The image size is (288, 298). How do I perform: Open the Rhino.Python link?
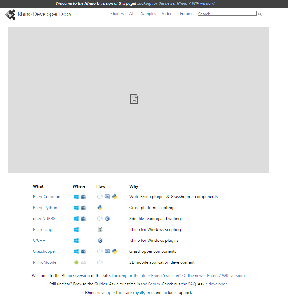coord(45,208)
